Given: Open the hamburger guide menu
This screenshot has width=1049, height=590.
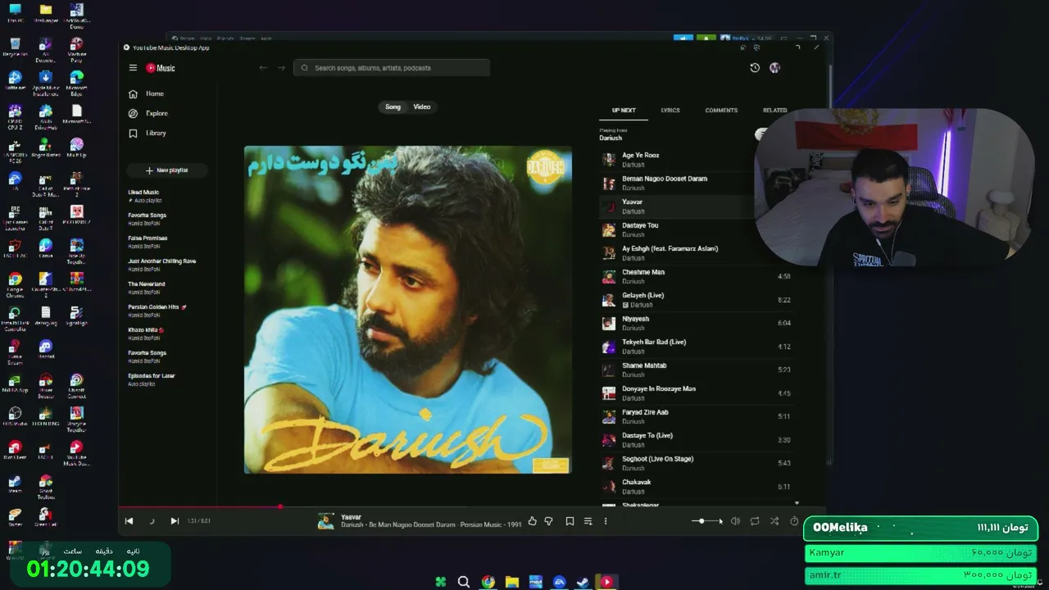Looking at the screenshot, I should [x=133, y=68].
